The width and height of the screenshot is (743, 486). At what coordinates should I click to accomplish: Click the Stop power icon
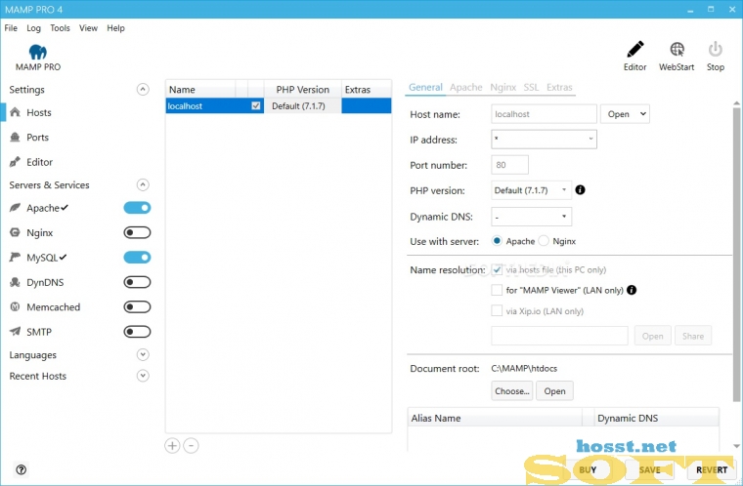point(715,49)
